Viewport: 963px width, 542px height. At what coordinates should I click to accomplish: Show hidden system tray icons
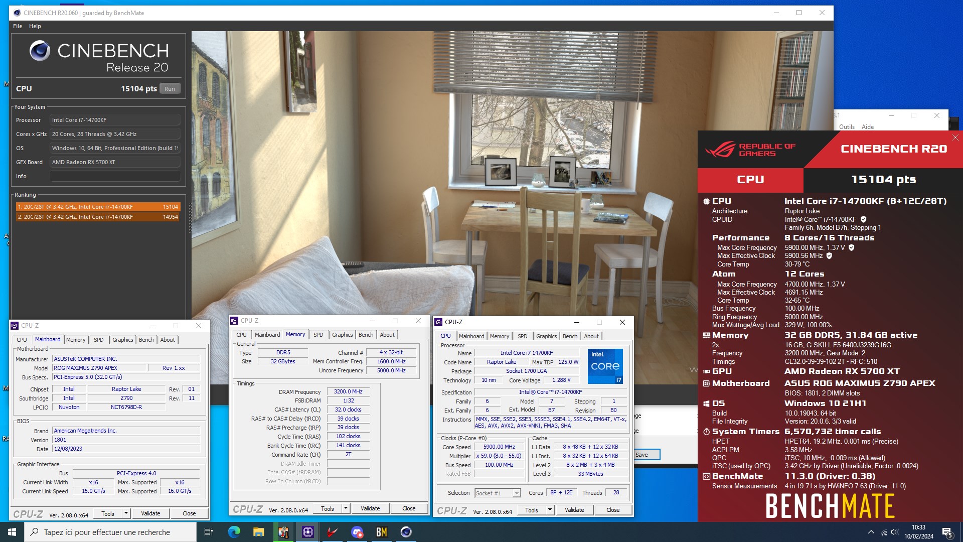(x=871, y=532)
